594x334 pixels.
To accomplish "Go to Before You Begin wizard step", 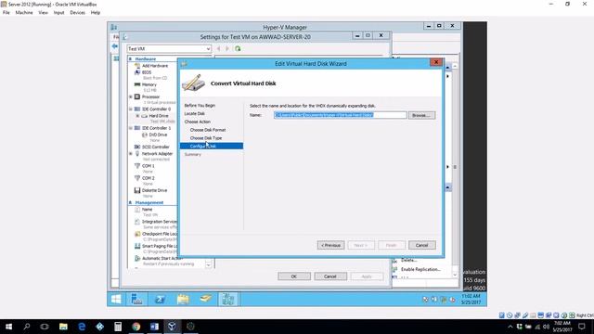I will pos(200,105).
